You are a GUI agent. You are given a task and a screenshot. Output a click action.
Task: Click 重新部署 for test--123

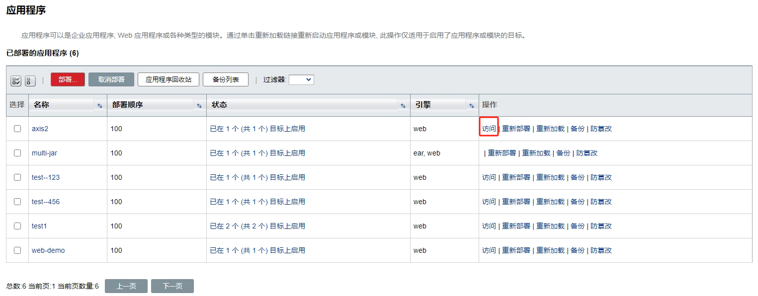tap(516, 177)
